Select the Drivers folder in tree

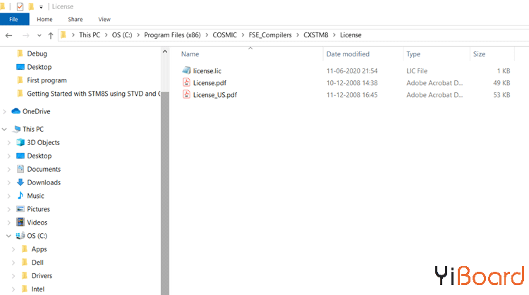click(42, 276)
